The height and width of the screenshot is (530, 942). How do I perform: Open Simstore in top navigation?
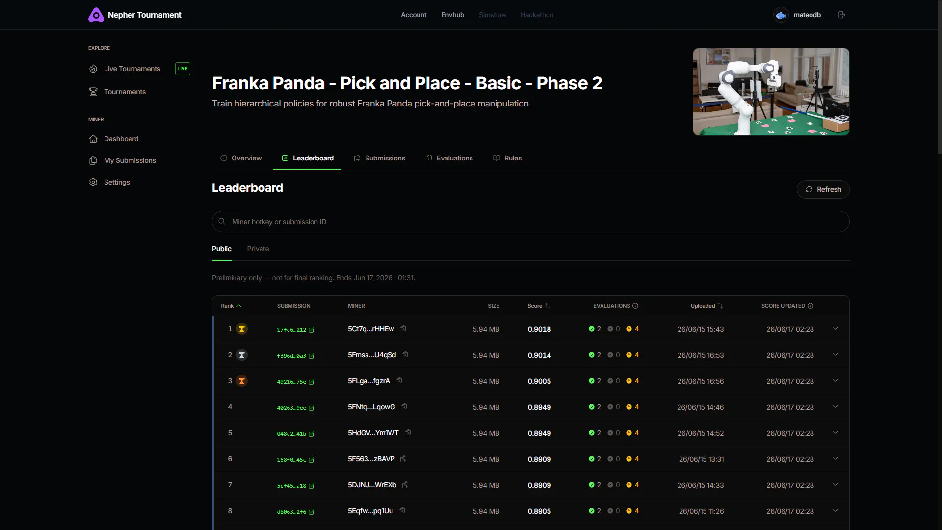coord(492,15)
